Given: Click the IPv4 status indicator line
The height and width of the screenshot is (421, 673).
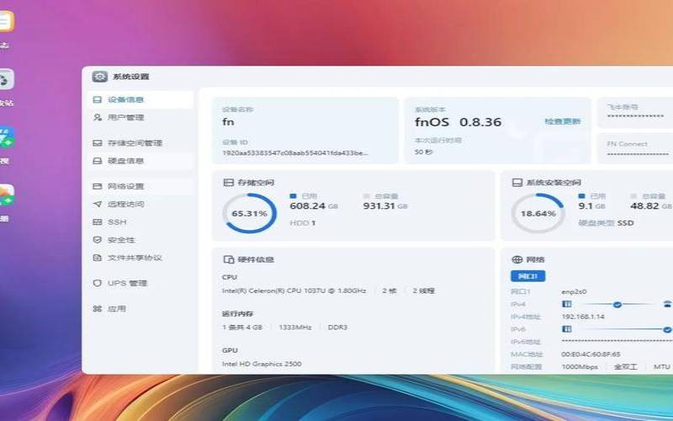Looking at the screenshot, I should (617, 304).
